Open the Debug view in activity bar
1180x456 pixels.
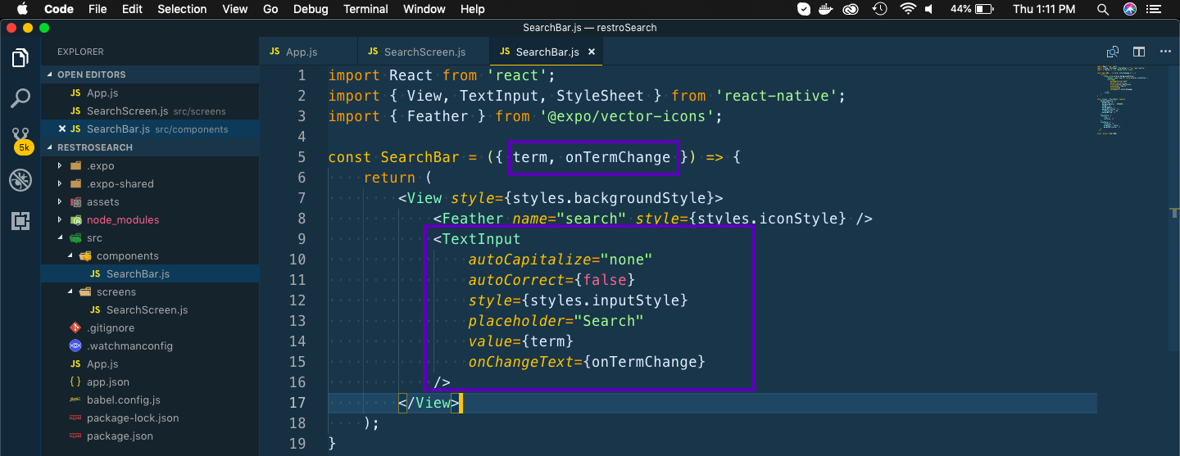[20, 180]
